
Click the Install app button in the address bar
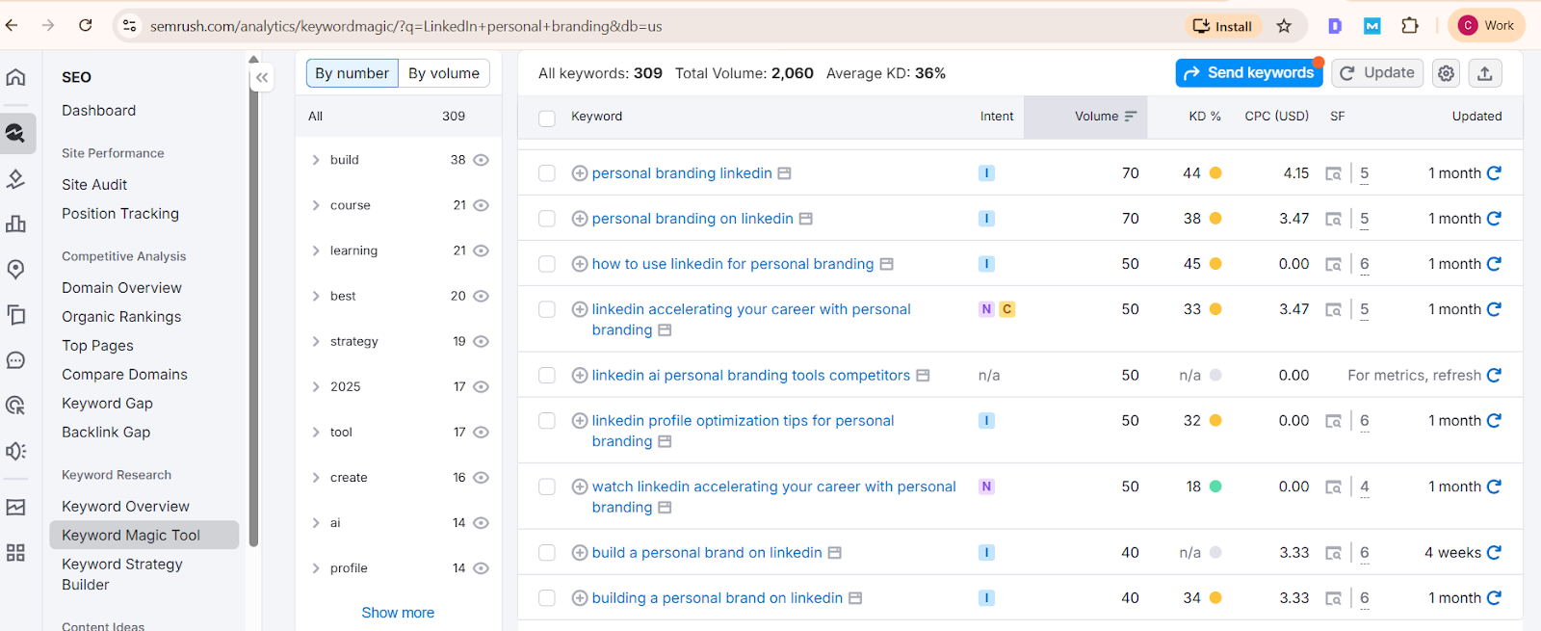tap(1223, 26)
